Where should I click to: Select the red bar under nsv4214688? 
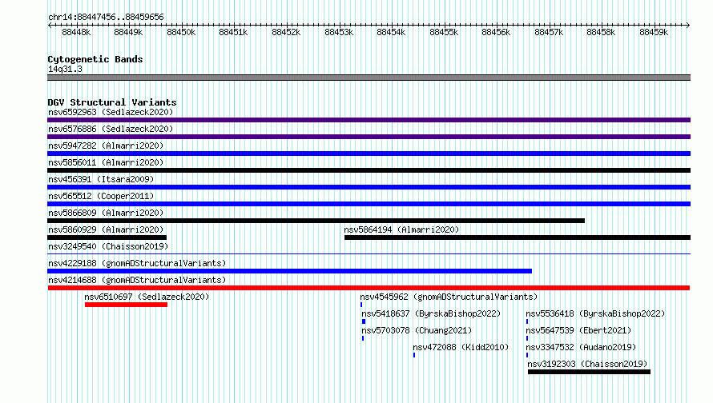369,288
